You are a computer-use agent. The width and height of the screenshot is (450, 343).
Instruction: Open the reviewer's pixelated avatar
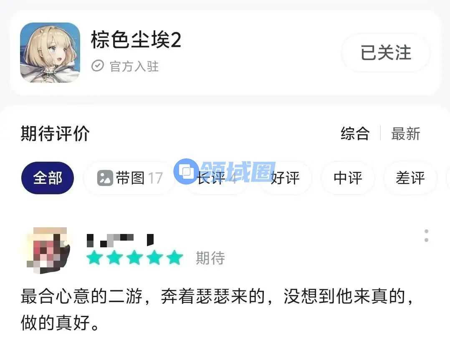(x=48, y=250)
